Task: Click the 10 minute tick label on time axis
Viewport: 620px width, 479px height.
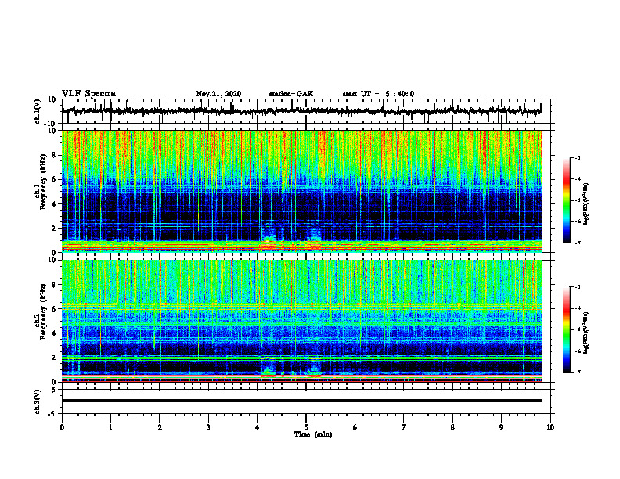Action: [x=550, y=427]
